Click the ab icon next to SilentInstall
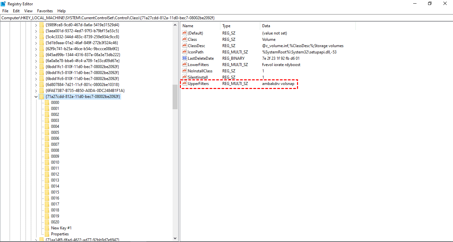The width and height of the screenshot is (453, 242). click(184, 77)
